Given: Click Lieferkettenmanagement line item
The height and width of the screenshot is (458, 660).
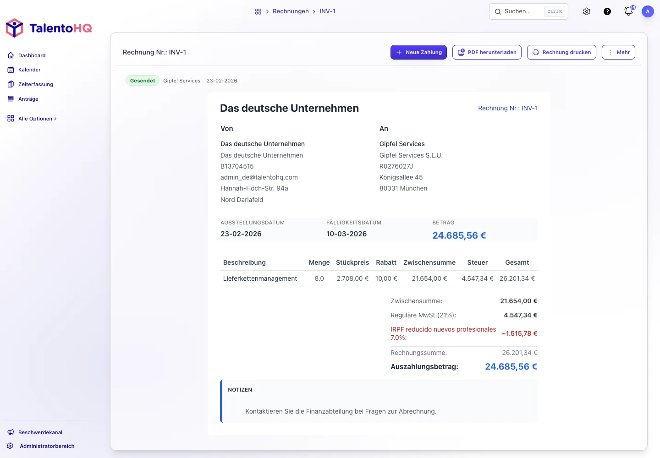Looking at the screenshot, I should pos(260,278).
